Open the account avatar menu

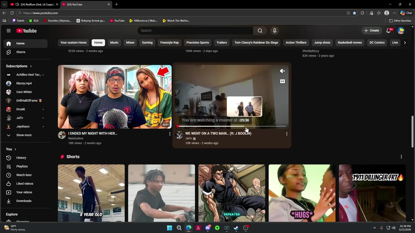coord(401,30)
